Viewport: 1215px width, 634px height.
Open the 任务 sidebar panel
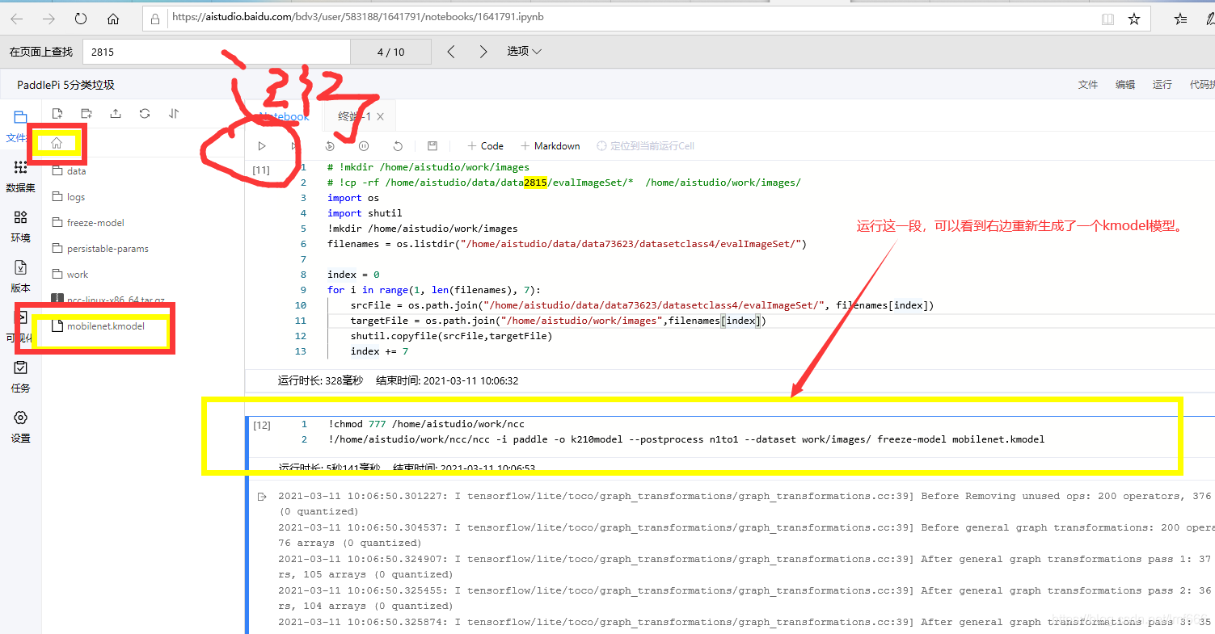point(20,377)
